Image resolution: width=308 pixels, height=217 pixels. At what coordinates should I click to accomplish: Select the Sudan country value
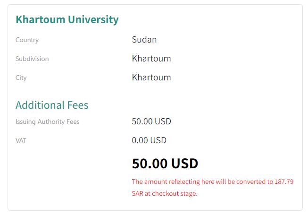point(144,39)
